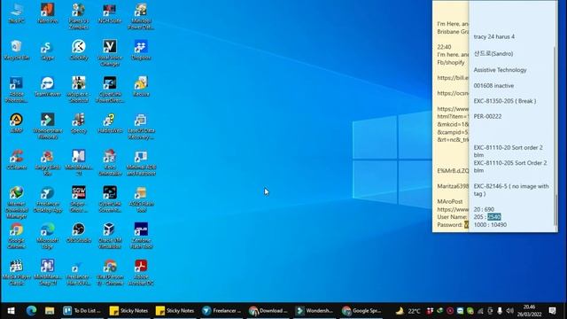Click the 'PER-00222' note line
Image resolution: width=567 pixels, height=319 pixels.
(487, 116)
